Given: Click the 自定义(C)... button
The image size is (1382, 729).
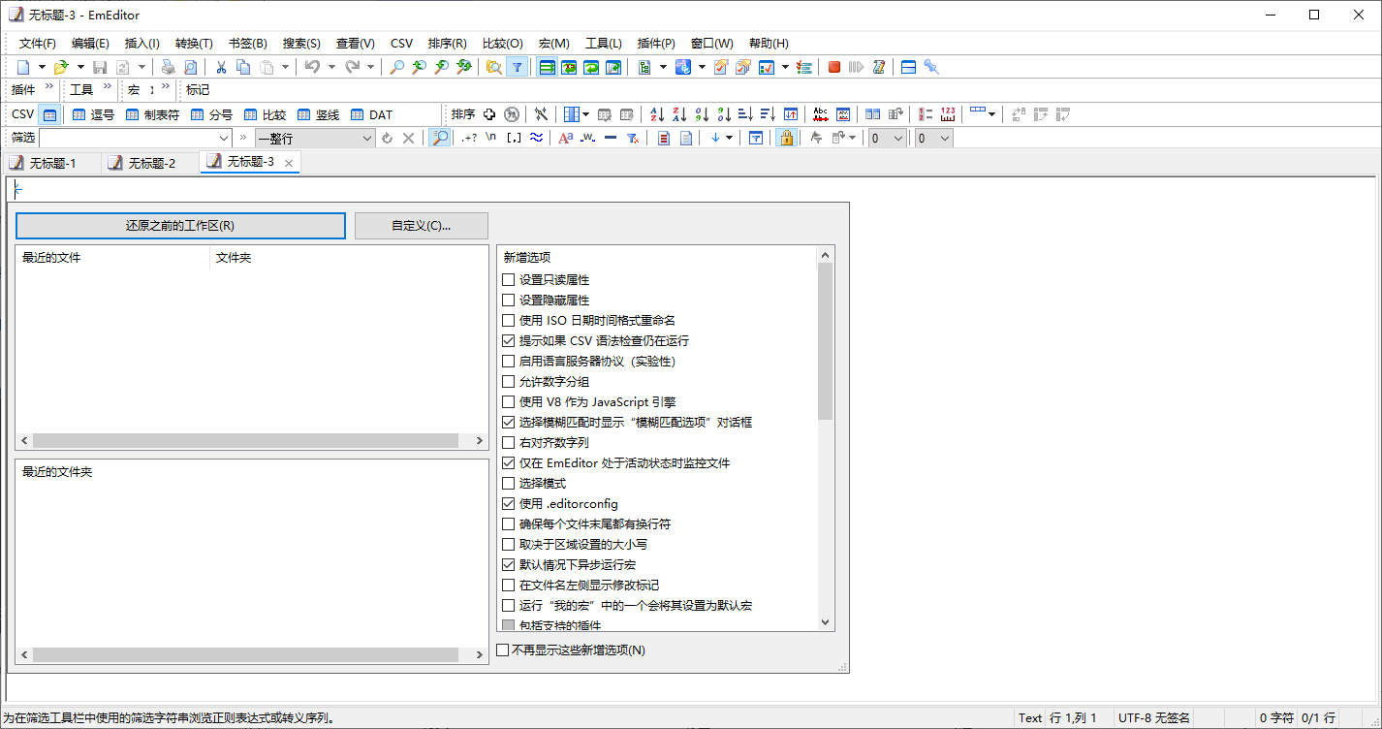Looking at the screenshot, I should [422, 225].
